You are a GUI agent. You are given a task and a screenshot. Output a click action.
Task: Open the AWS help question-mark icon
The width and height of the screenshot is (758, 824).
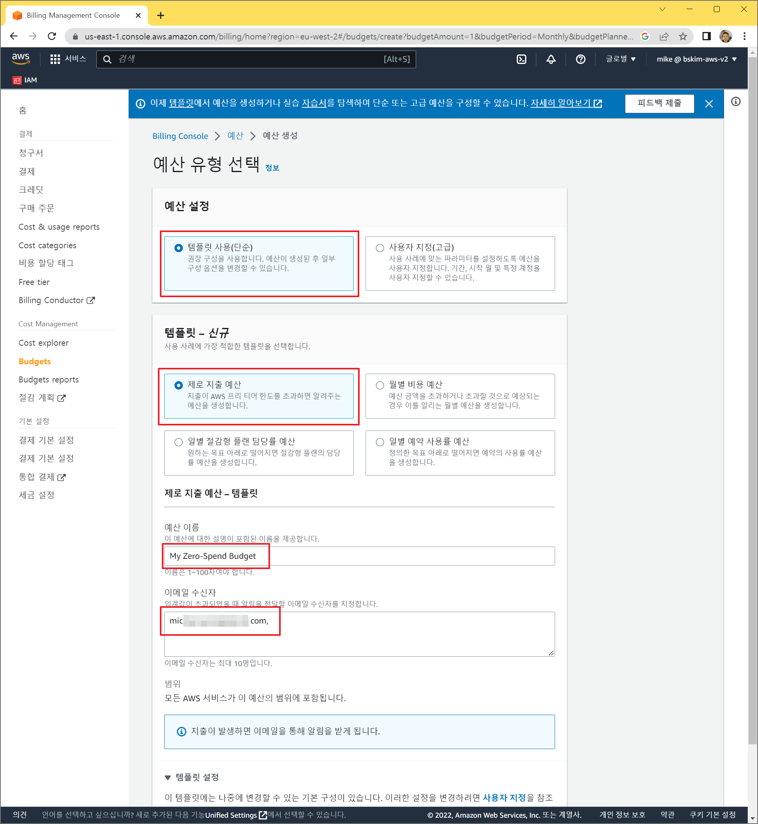tap(580, 59)
